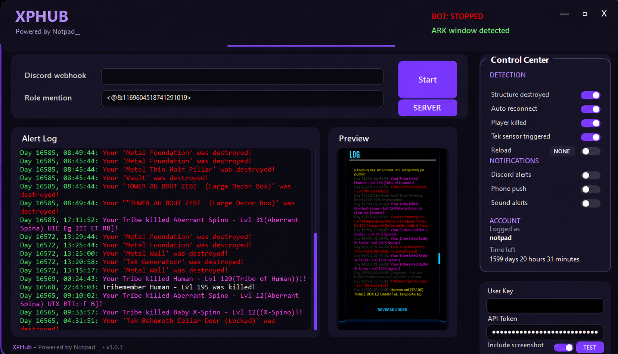618x354 pixels.
Task: Click 'Aberrant Spino - Lvl 31' kill entry
Action: click(x=159, y=224)
